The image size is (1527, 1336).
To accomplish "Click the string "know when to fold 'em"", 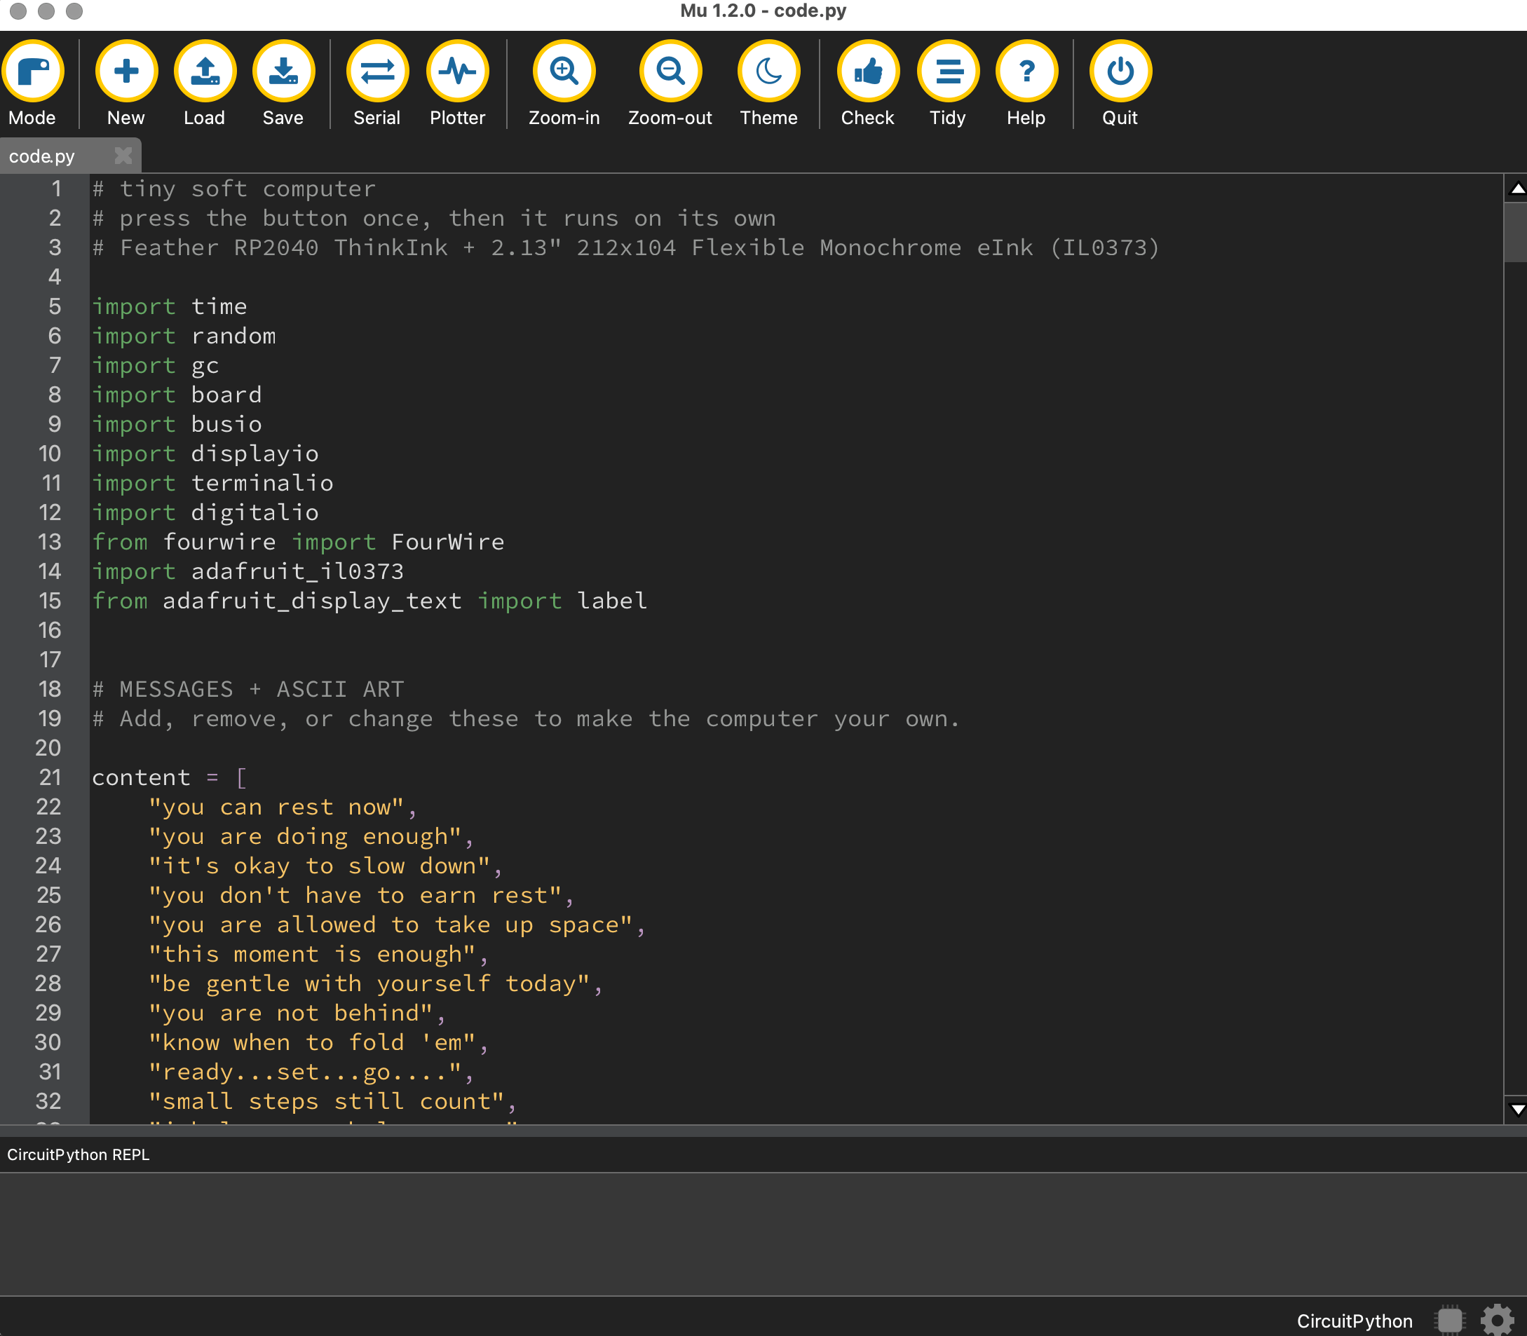I will click(x=313, y=1042).
